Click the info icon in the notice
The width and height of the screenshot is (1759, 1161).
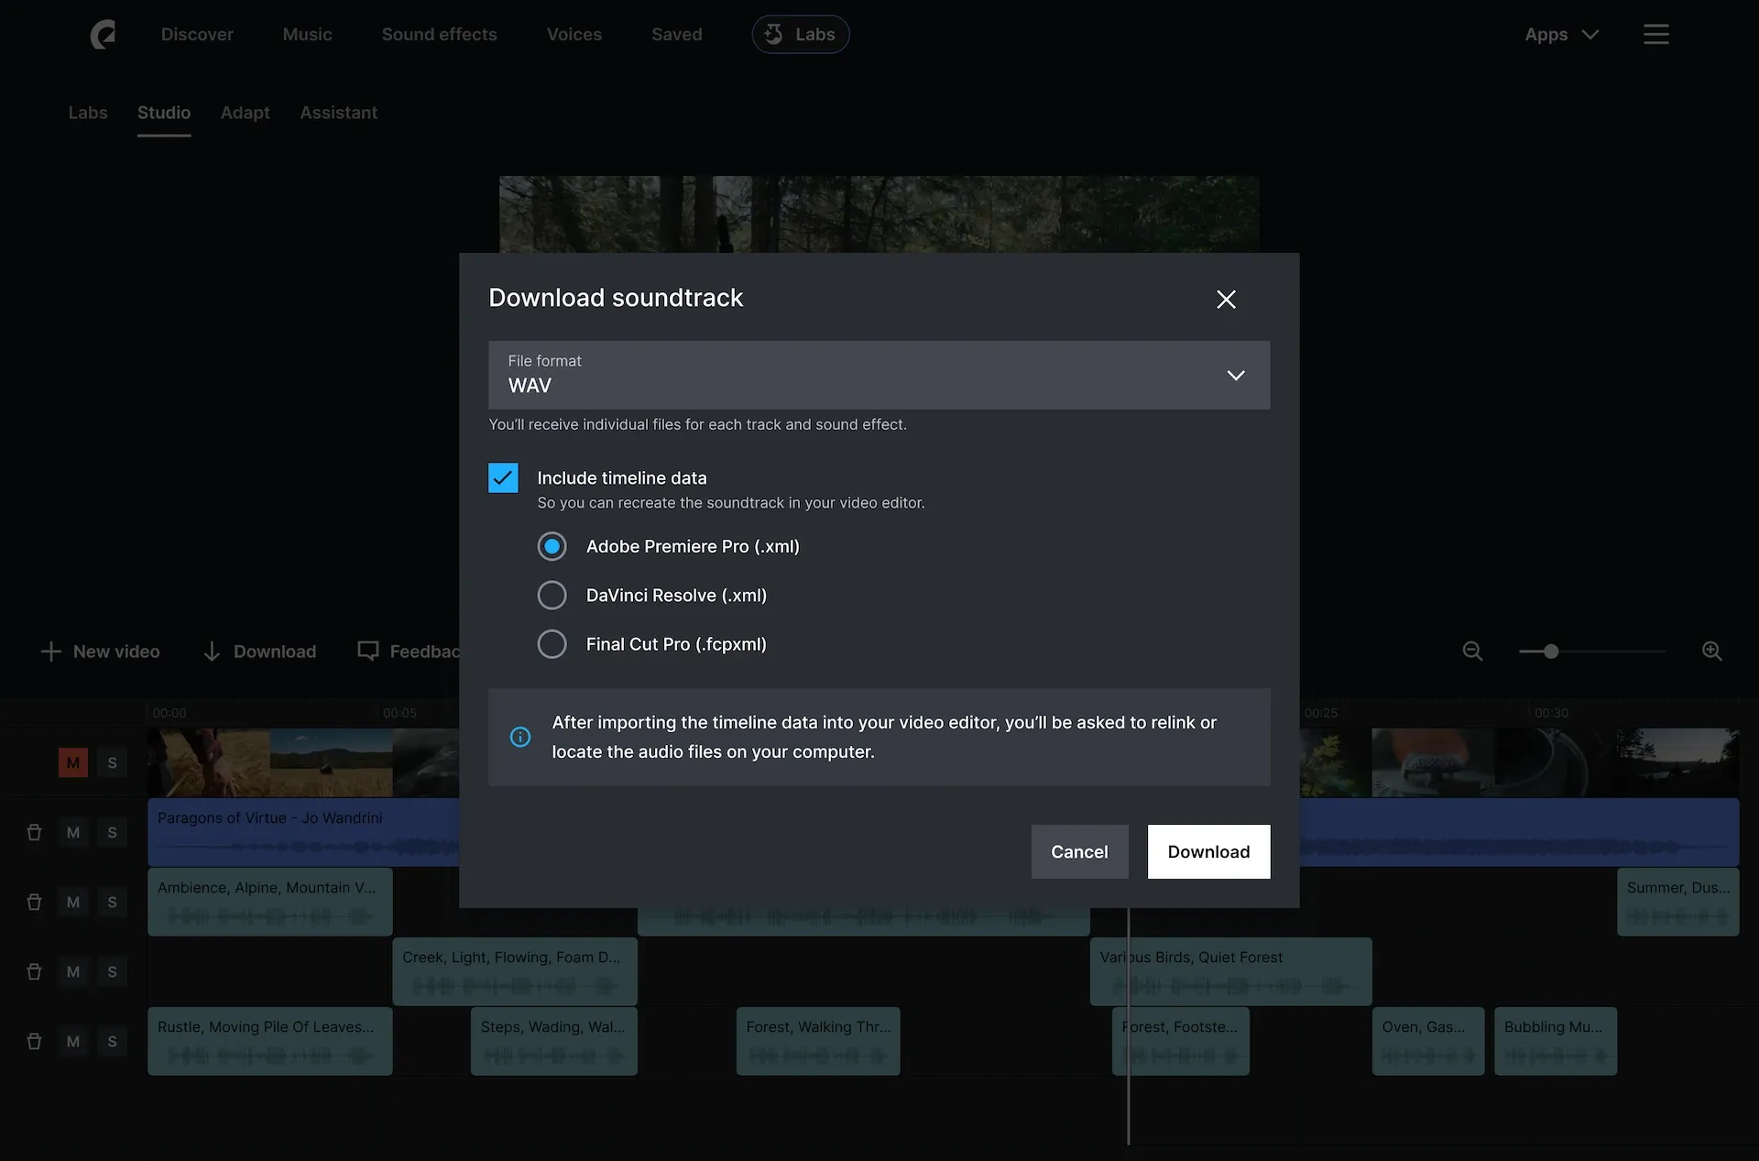click(519, 737)
